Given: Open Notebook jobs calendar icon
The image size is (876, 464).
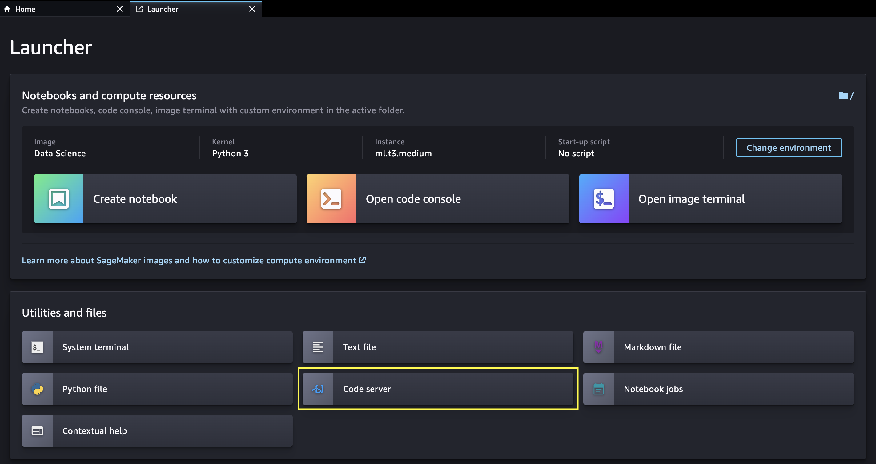Looking at the screenshot, I should (x=598, y=389).
